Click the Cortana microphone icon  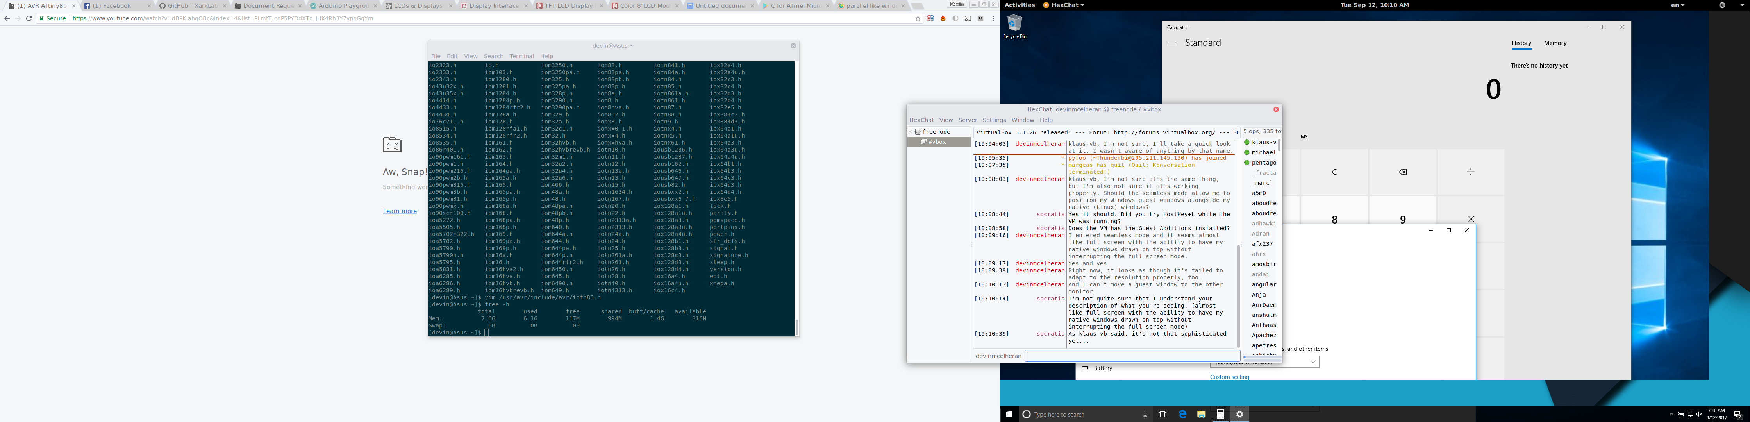(1145, 414)
